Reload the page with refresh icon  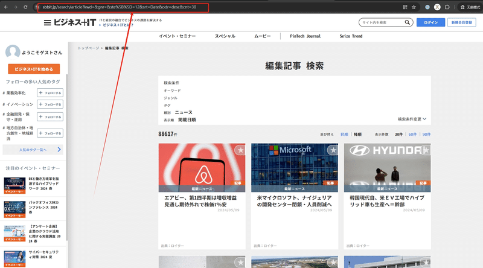[25, 7]
